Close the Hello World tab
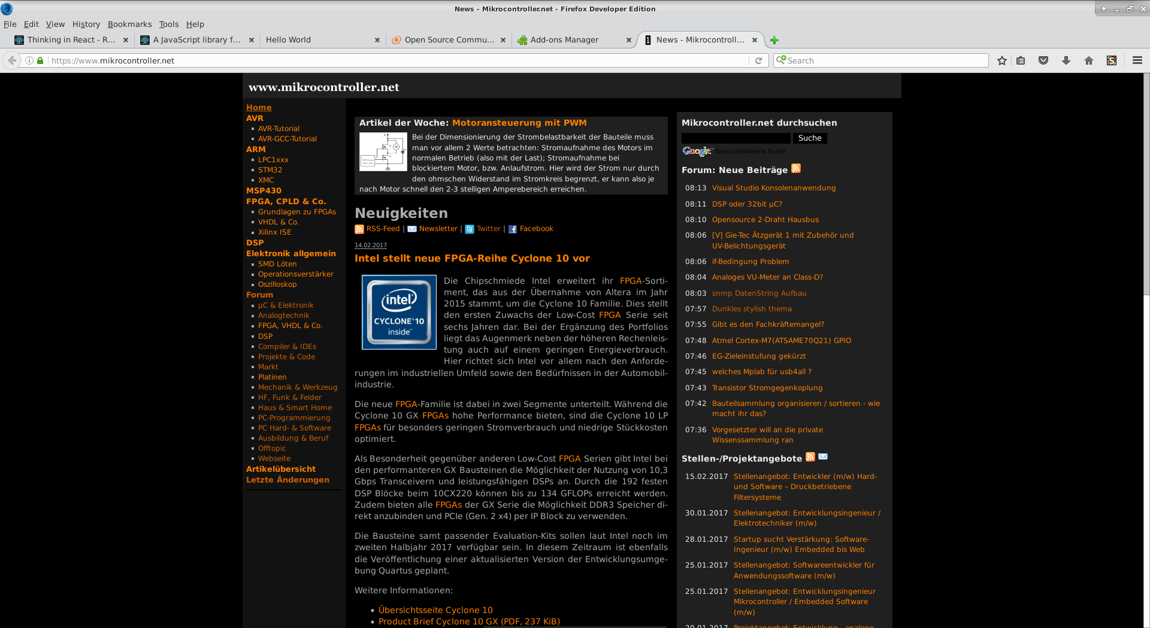 click(x=377, y=40)
